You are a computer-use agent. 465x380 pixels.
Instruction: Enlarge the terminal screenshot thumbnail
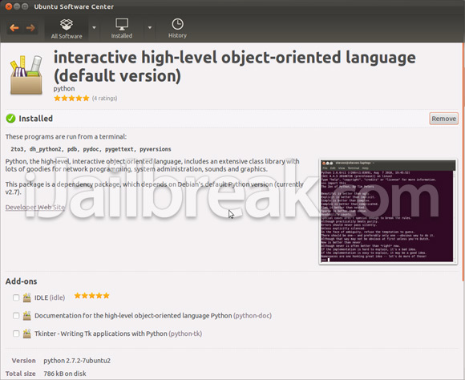point(388,212)
